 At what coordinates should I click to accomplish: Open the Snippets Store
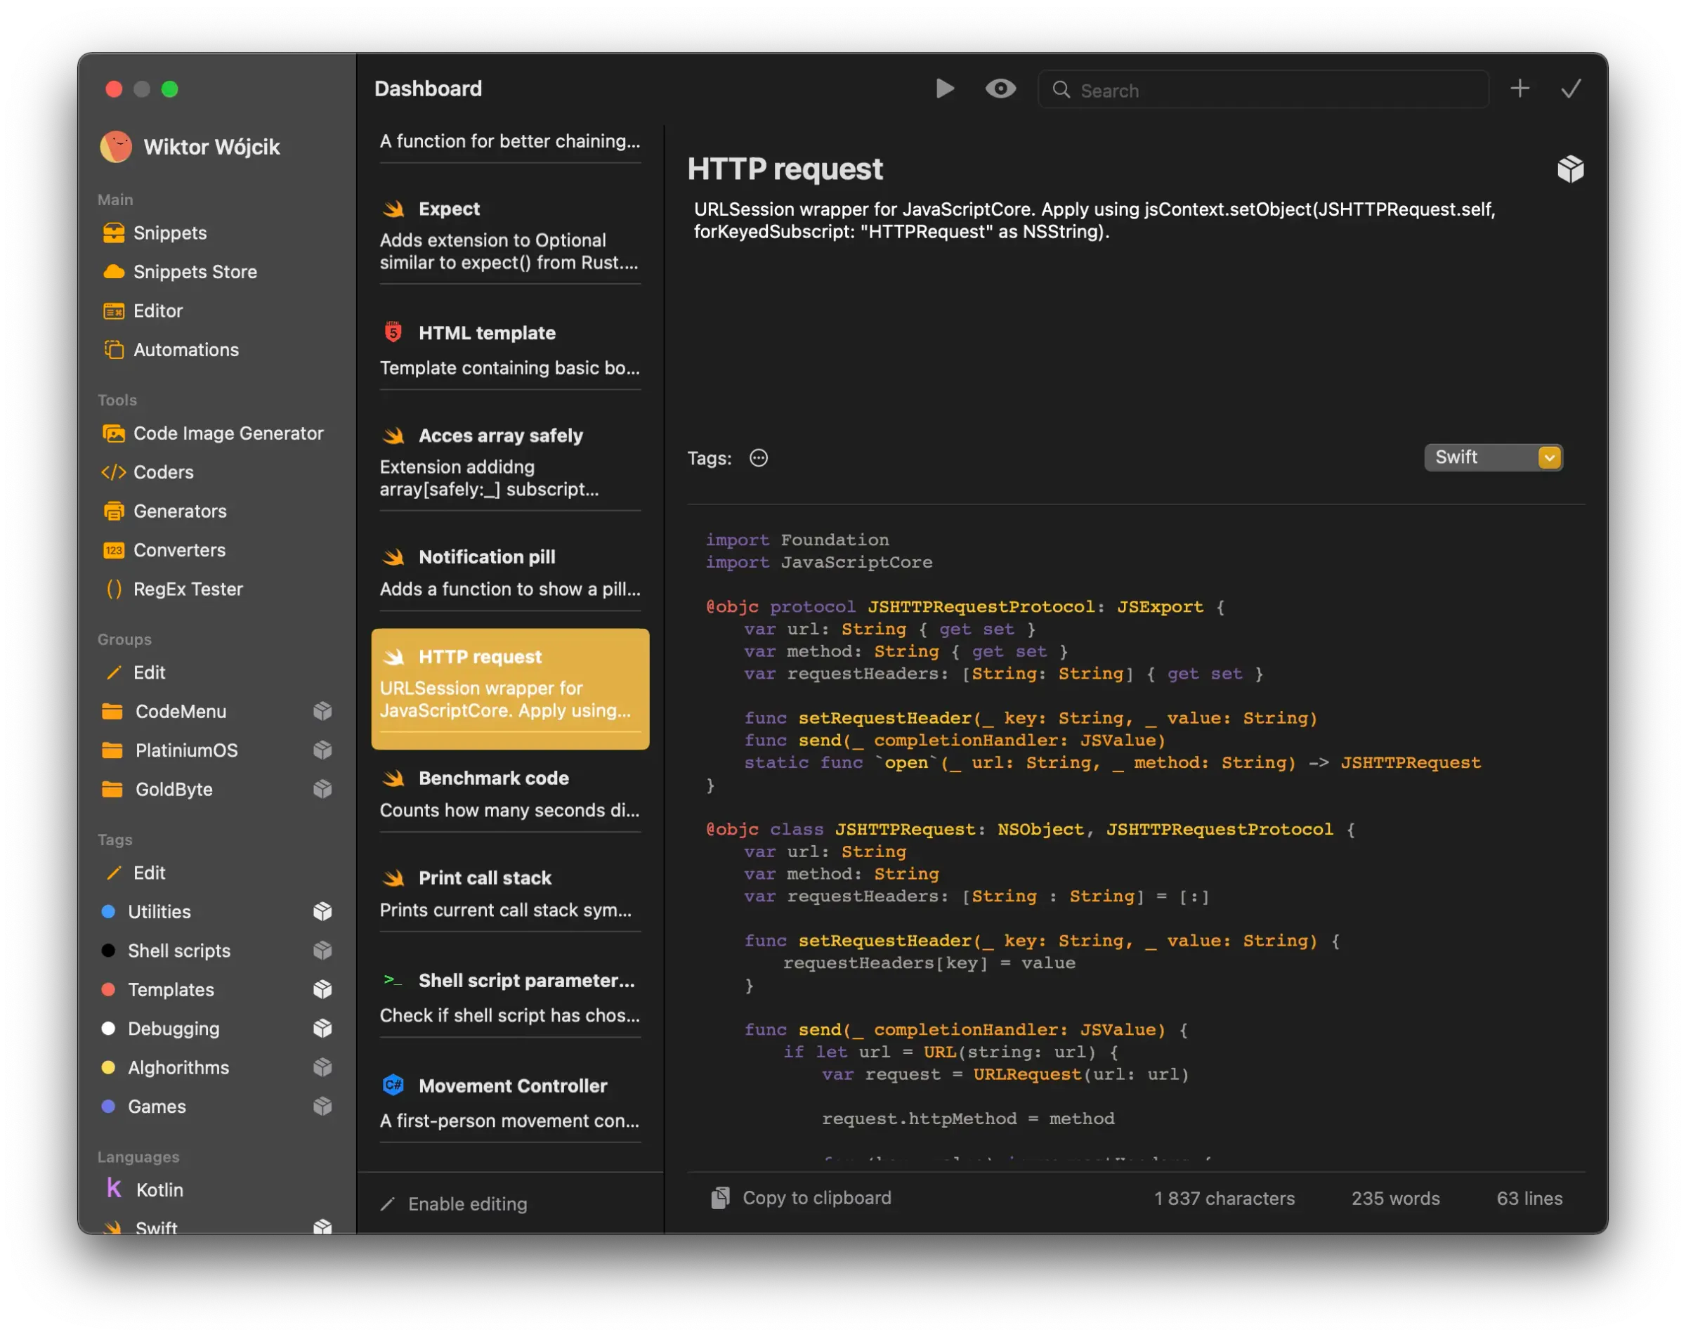coord(195,271)
